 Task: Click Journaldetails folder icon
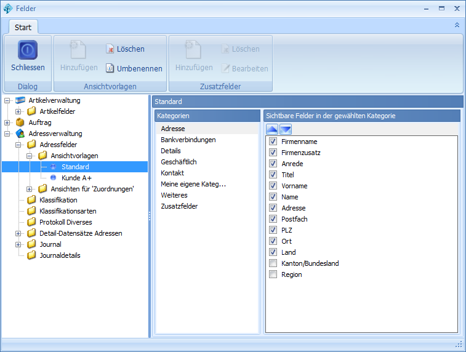coord(31,255)
